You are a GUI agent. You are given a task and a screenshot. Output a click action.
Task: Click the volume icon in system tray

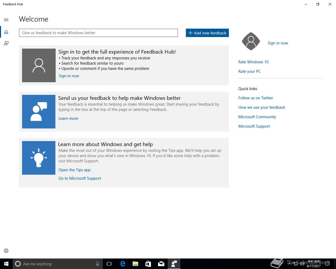tap(302, 264)
